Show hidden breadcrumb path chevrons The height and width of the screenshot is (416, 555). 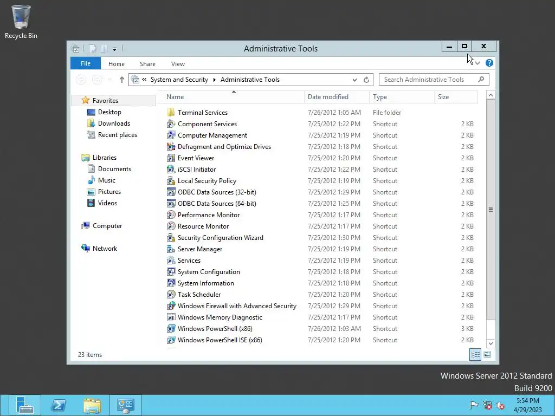144,80
